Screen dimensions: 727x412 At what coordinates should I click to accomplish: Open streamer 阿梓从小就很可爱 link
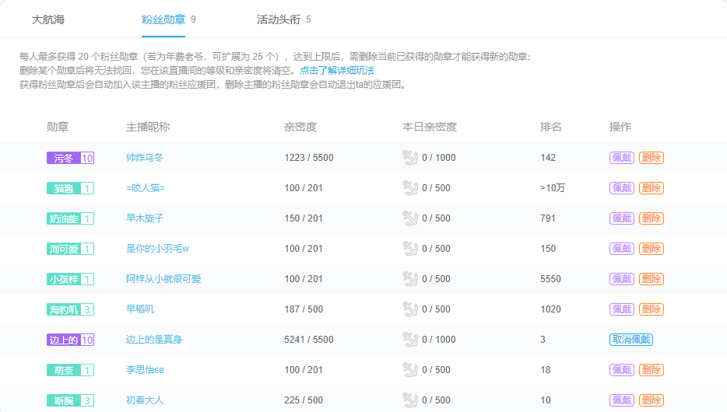pyautogui.click(x=163, y=278)
